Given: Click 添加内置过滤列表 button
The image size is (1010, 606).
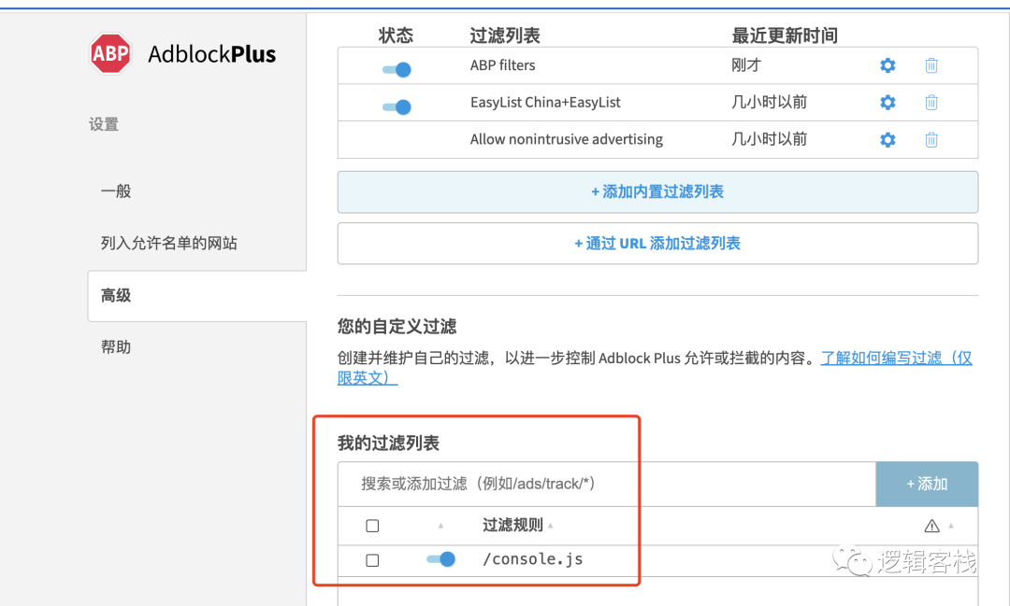Looking at the screenshot, I should (x=657, y=191).
